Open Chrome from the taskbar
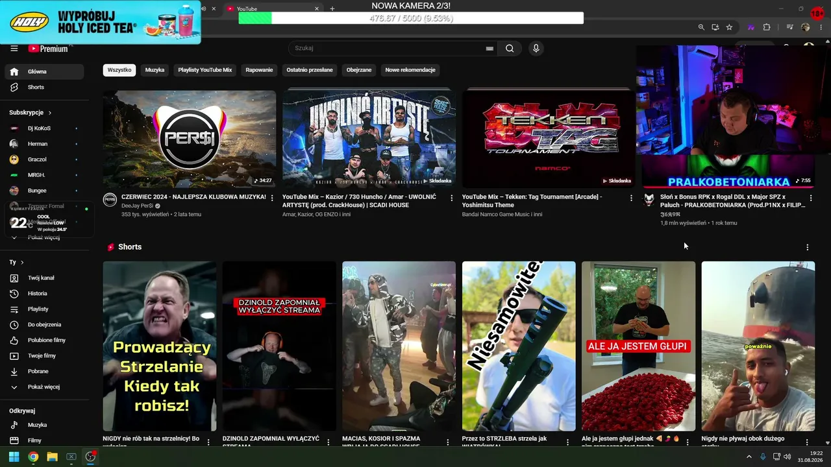831x467 pixels. pos(33,457)
